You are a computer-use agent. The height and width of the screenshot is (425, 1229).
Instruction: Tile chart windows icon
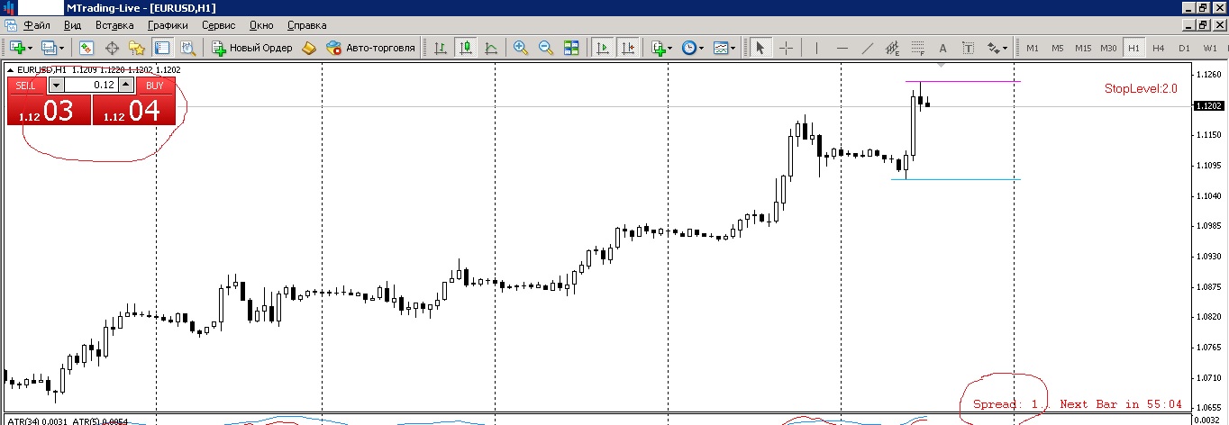pos(571,48)
